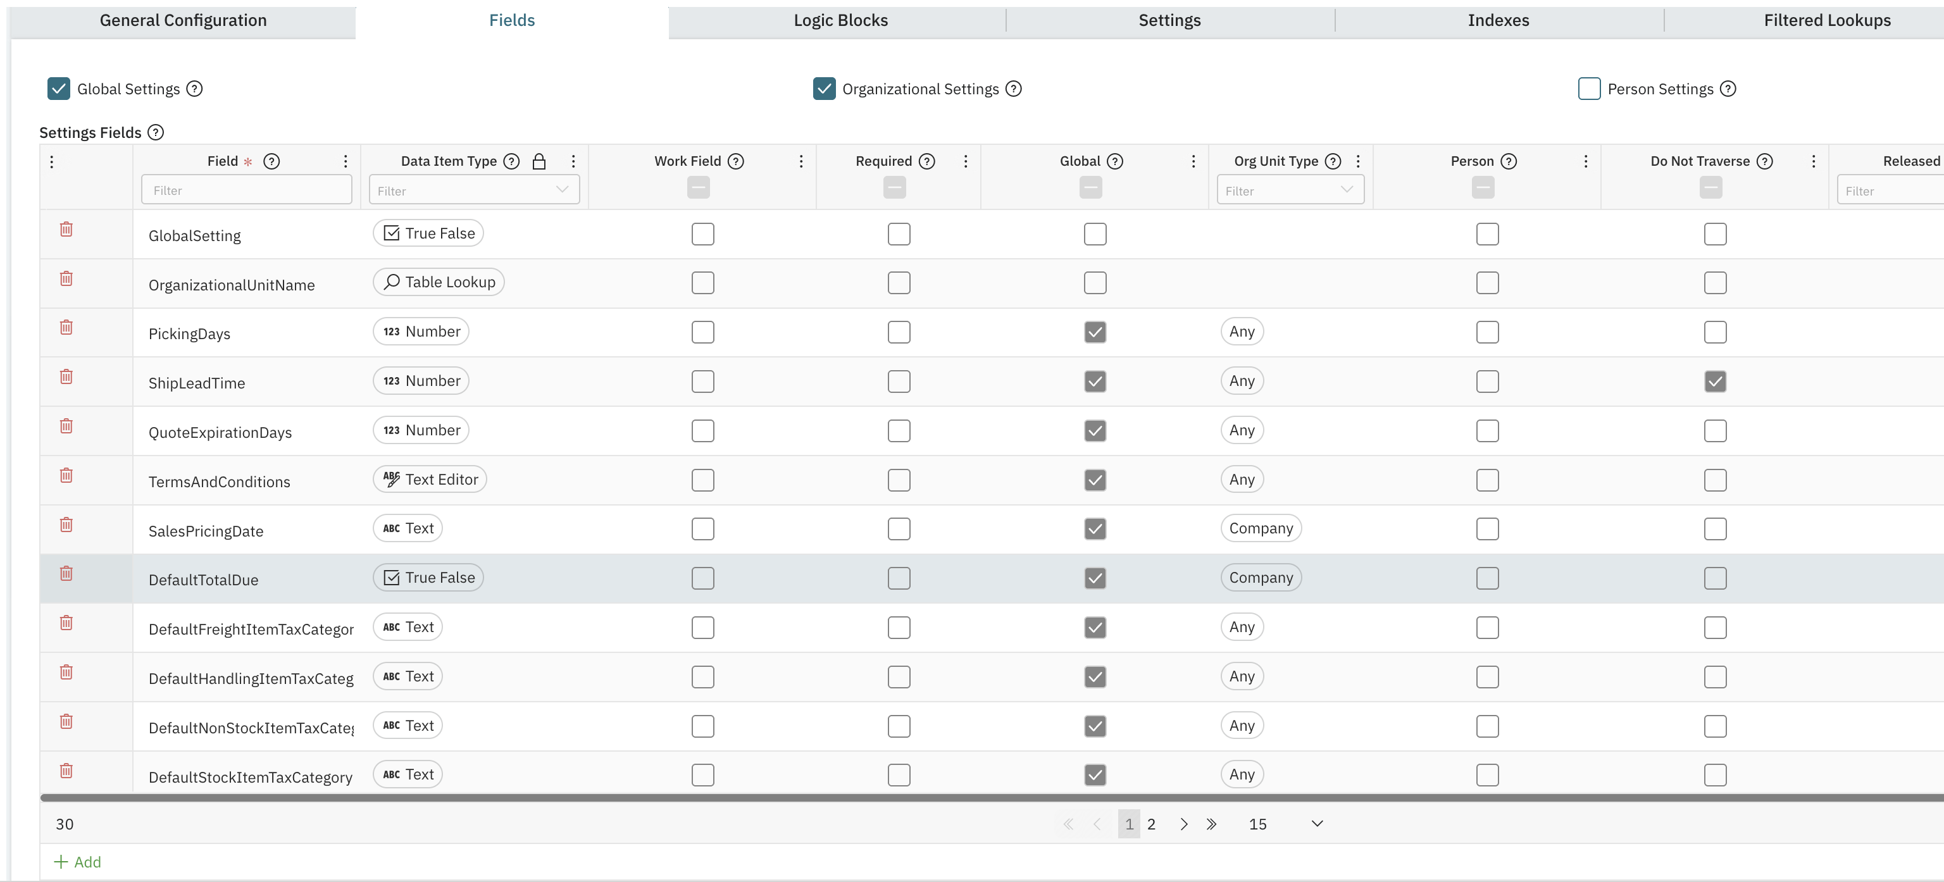Uncheck Do Not Traverse for ShipLeadTime

pos(1714,382)
